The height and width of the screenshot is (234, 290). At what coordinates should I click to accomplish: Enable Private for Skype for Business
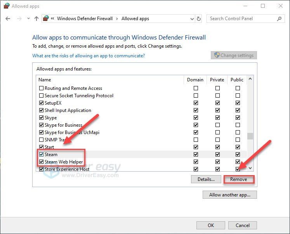coord(217,125)
